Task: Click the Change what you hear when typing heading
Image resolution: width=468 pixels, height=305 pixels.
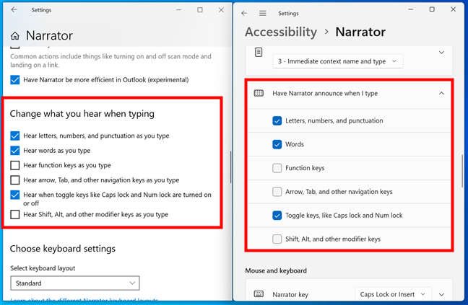Action: pyautogui.click(x=82, y=114)
